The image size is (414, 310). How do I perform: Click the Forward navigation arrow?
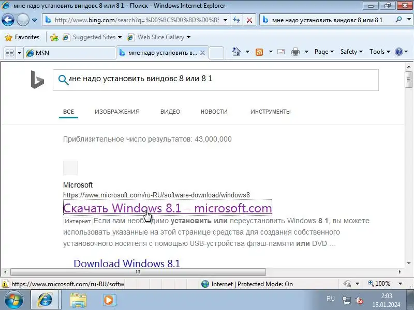pos(23,20)
